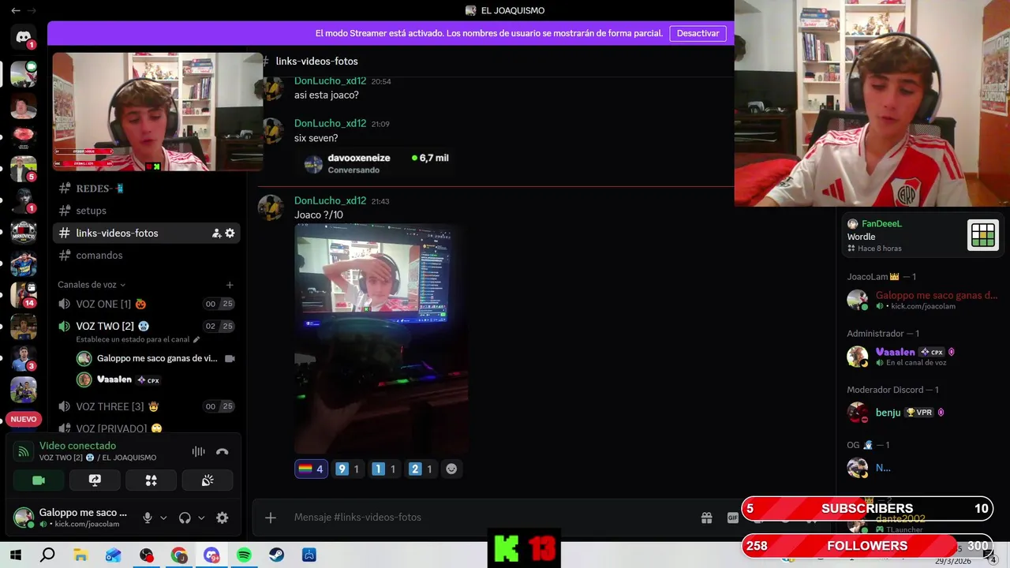Open the VOZ TWO [2] voice channel
Image resolution: width=1010 pixels, height=568 pixels.
tap(146, 326)
